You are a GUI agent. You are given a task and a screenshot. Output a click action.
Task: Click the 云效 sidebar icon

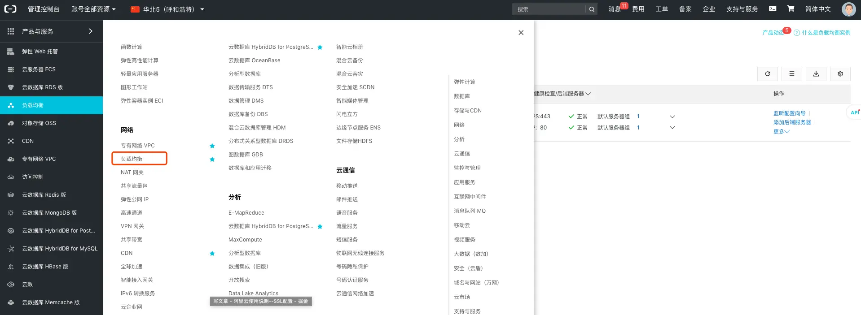pyautogui.click(x=11, y=285)
